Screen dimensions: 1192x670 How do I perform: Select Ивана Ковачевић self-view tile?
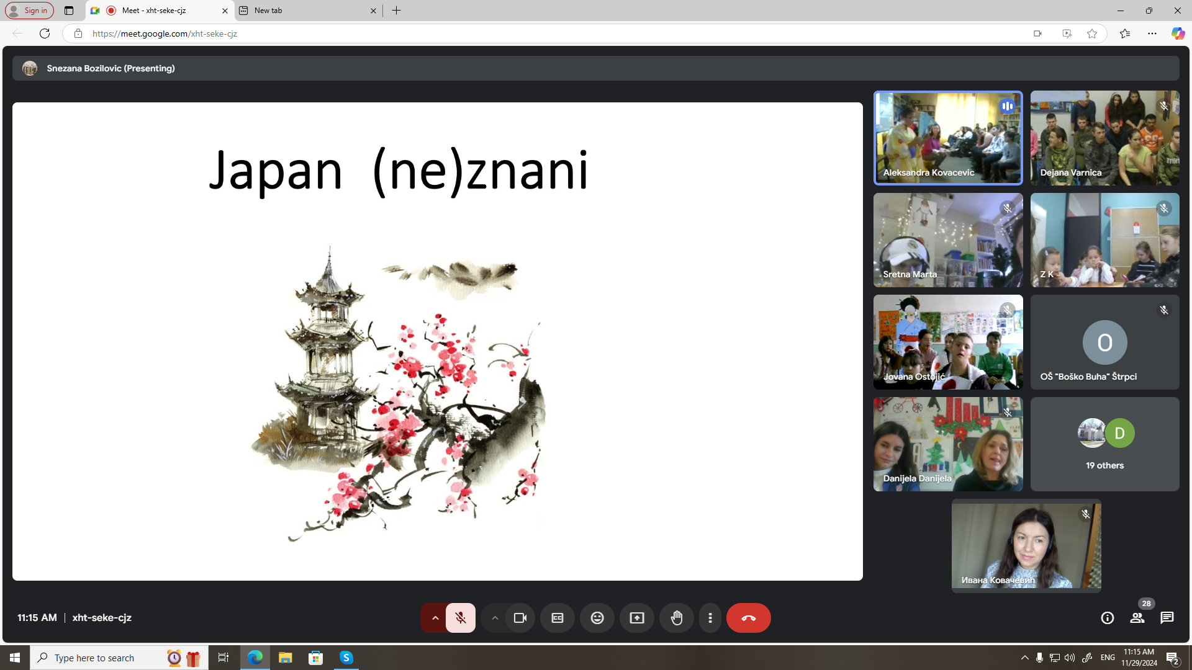click(x=1026, y=546)
